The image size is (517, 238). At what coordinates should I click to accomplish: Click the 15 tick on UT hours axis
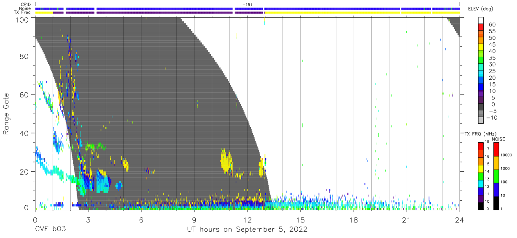(x=301, y=219)
